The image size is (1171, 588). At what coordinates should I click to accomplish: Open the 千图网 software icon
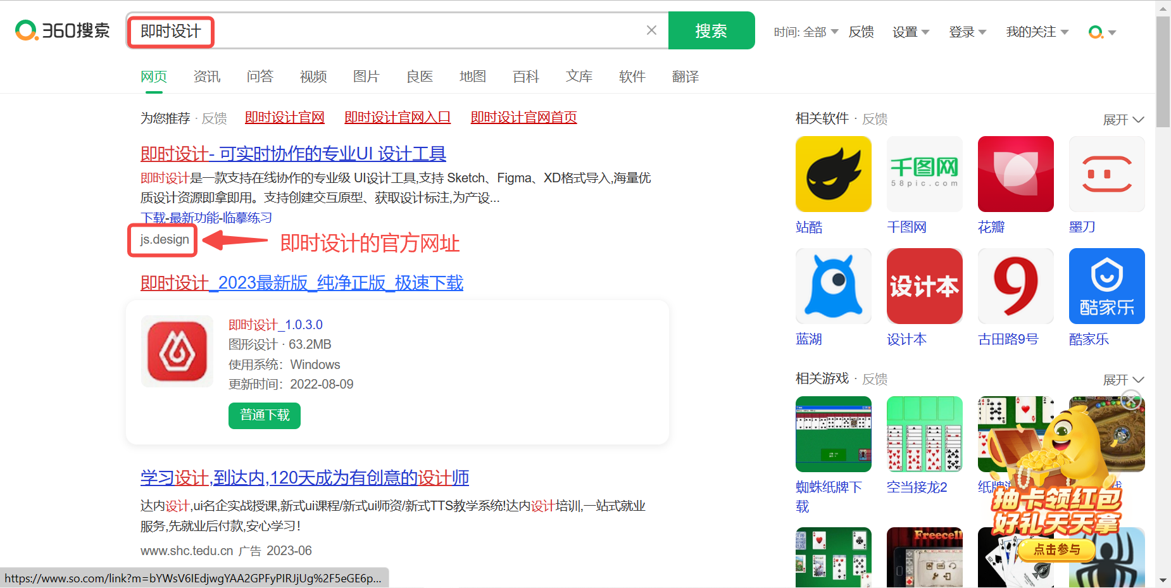click(924, 174)
